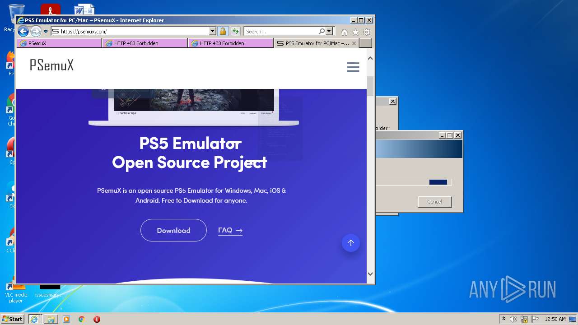This screenshot has width=578, height=325.
Task: Click the browser Forward arrow button
Action: coord(36,31)
